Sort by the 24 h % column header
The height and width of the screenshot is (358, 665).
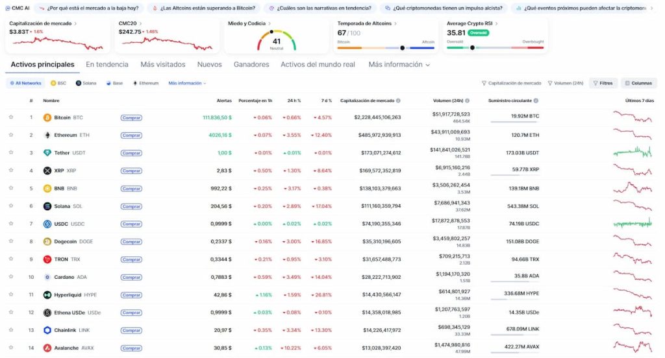coord(294,101)
